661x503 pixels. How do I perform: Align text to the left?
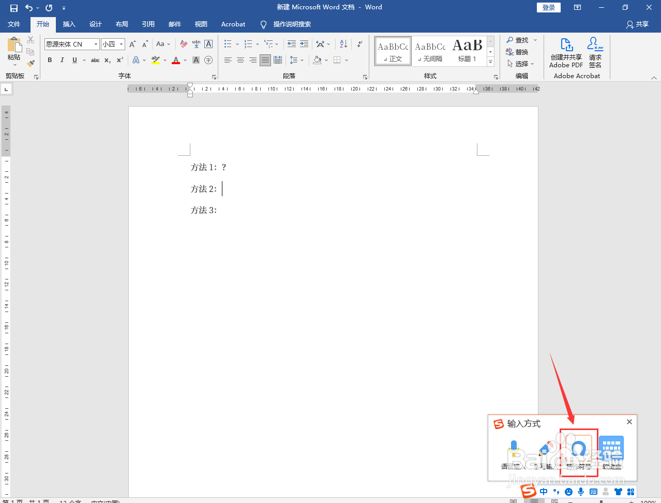click(x=228, y=60)
